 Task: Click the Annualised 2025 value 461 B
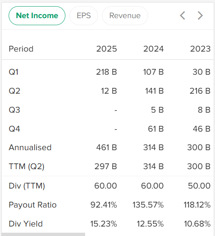coord(106,147)
